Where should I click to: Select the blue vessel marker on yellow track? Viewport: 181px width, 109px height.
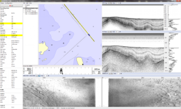89,35
